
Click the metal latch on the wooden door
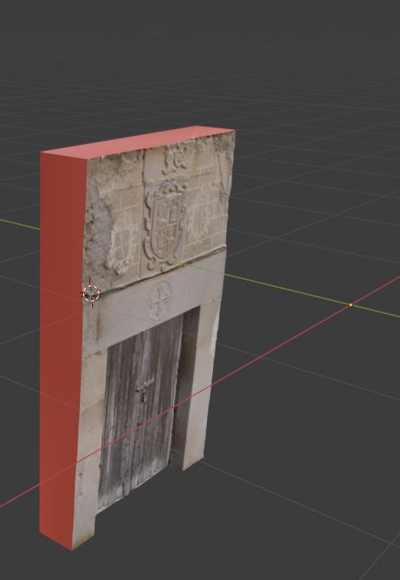click(145, 390)
